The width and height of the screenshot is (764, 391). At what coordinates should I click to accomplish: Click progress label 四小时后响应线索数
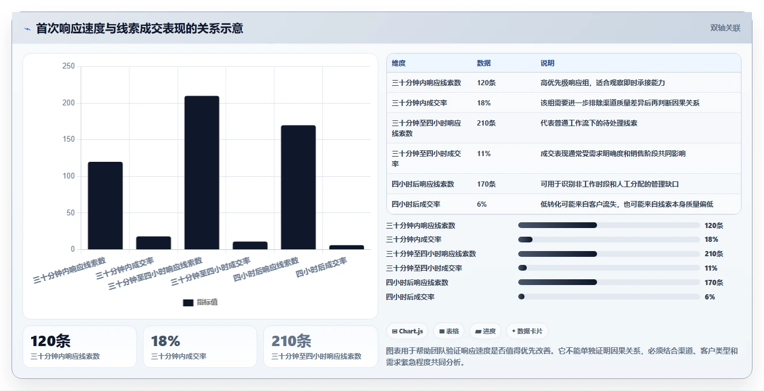[x=417, y=283]
